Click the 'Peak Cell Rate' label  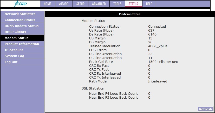pos(101,62)
